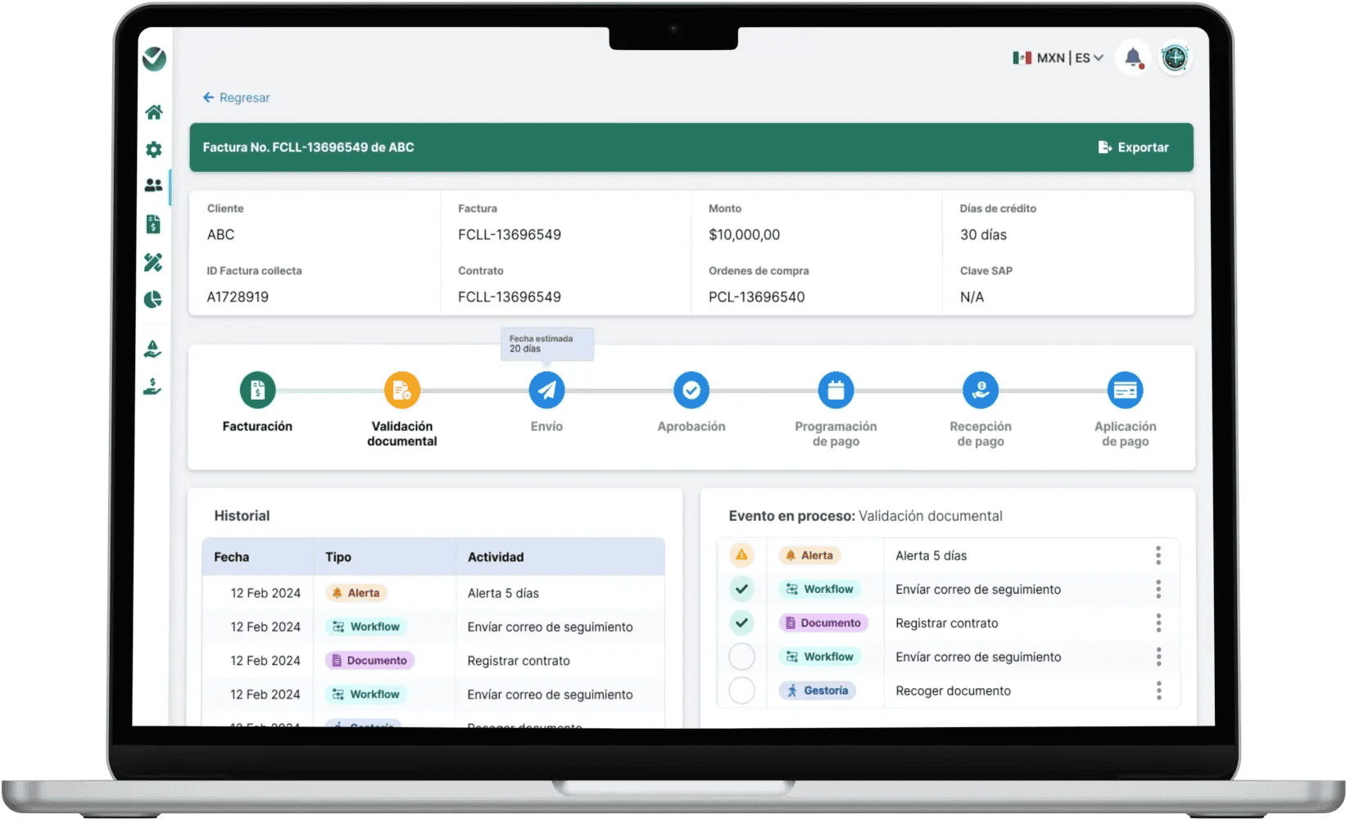The image size is (1346, 819).
Task: Select the Programación de pago stage
Action: point(836,391)
